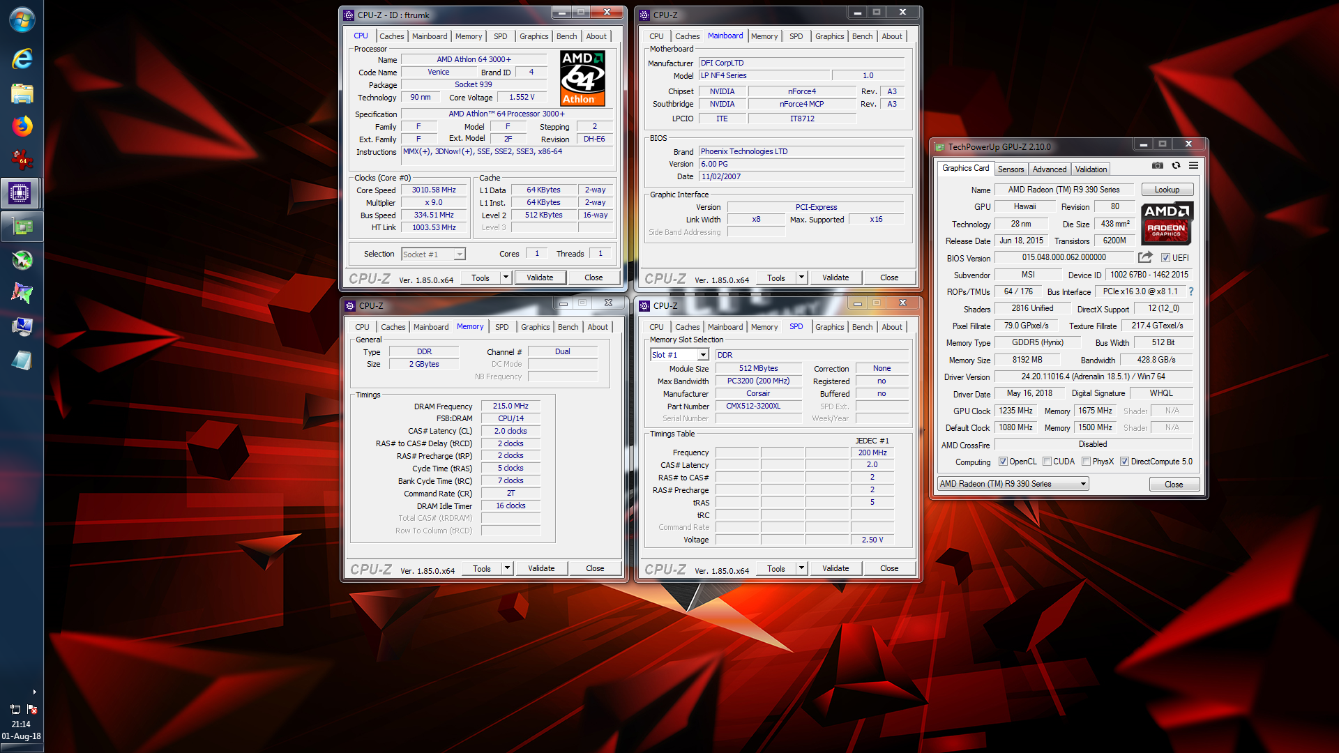Click the Max Bandwidth 'PC3200 (200 MHz)' value
Image resolution: width=1339 pixels, height=753 pixels.
(758, 381)
